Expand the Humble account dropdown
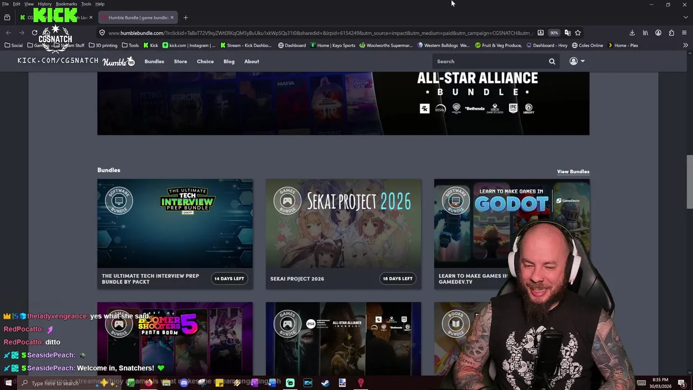The width and height of the screenshot is (693, 390). click(577, 61)
